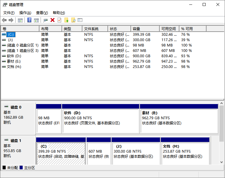The height and width of the screenshot is (178, 225).
Task: Click the folder search magnifier icon
Action: (x=73, y=20)
